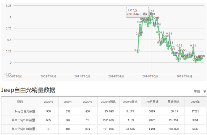Click the 23.58% cell

[130, 129]
